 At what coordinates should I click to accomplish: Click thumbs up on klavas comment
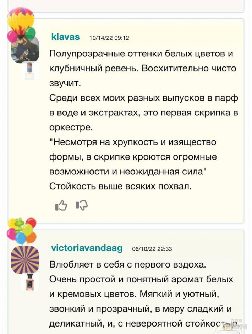[61, 206]
